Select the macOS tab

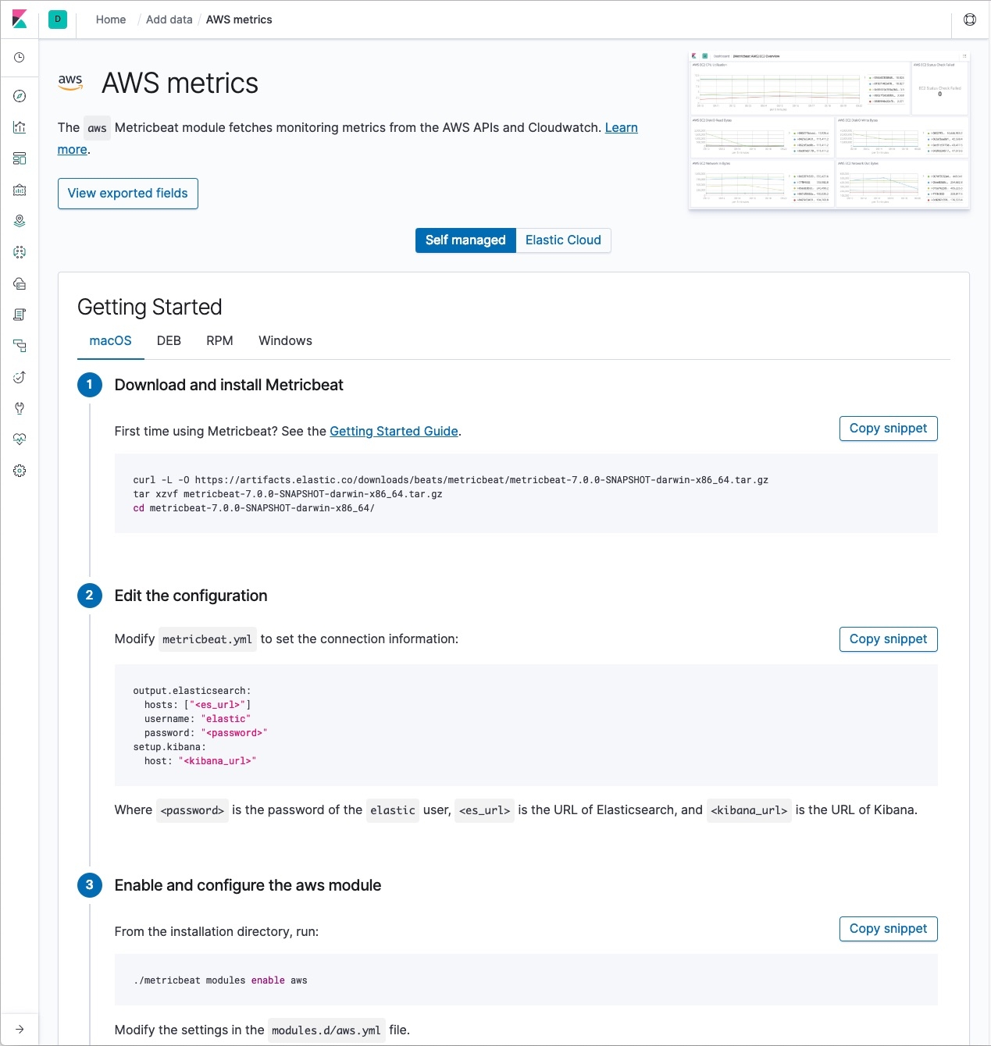point(111,341)
